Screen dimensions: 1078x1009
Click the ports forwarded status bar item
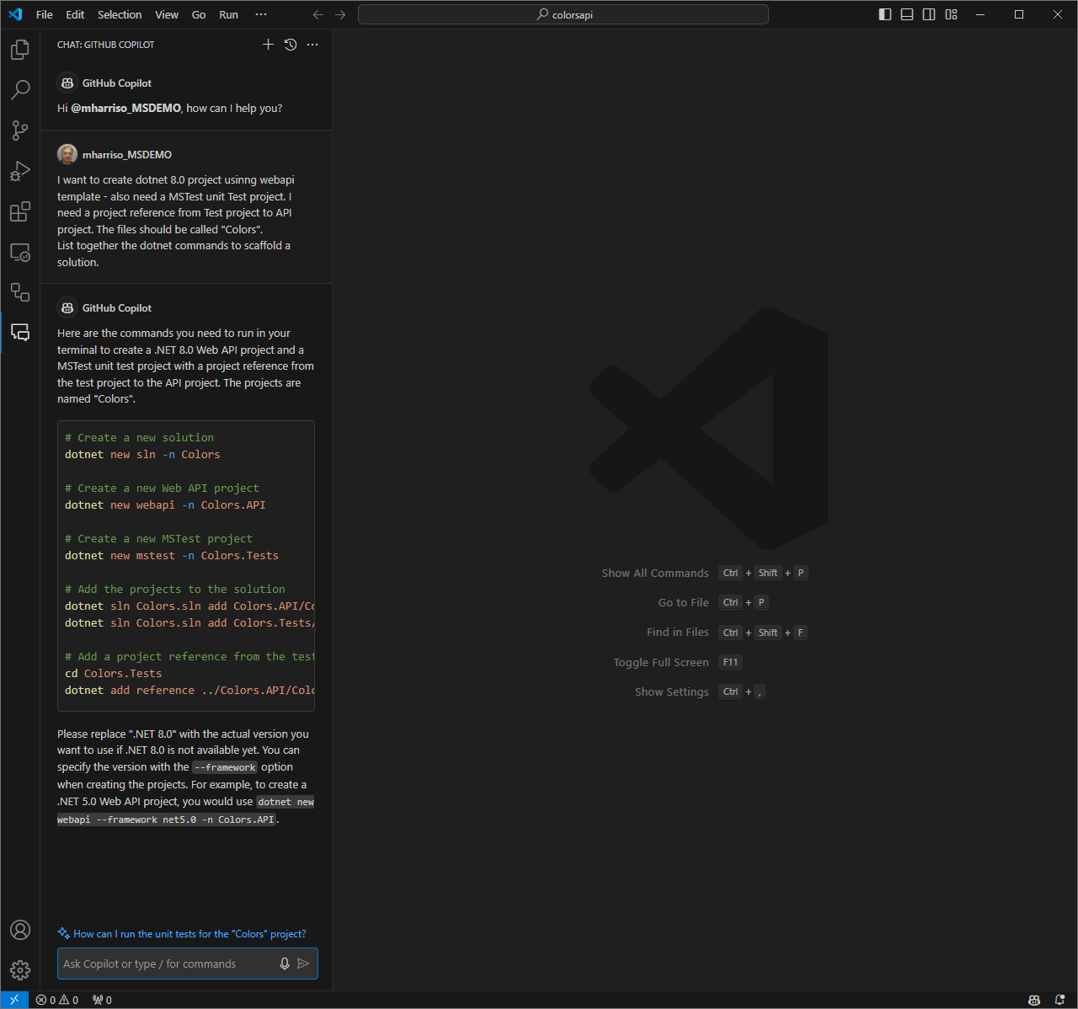click(102, 1000)
